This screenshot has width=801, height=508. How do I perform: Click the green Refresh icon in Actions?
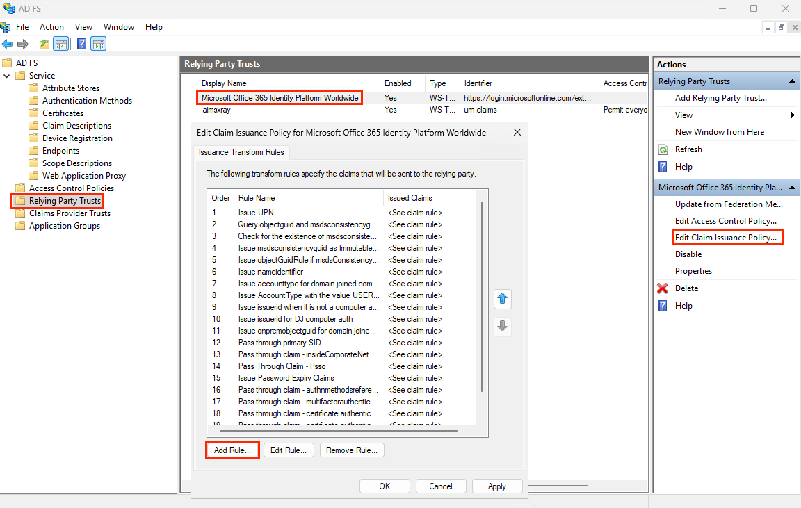point(663,149)
